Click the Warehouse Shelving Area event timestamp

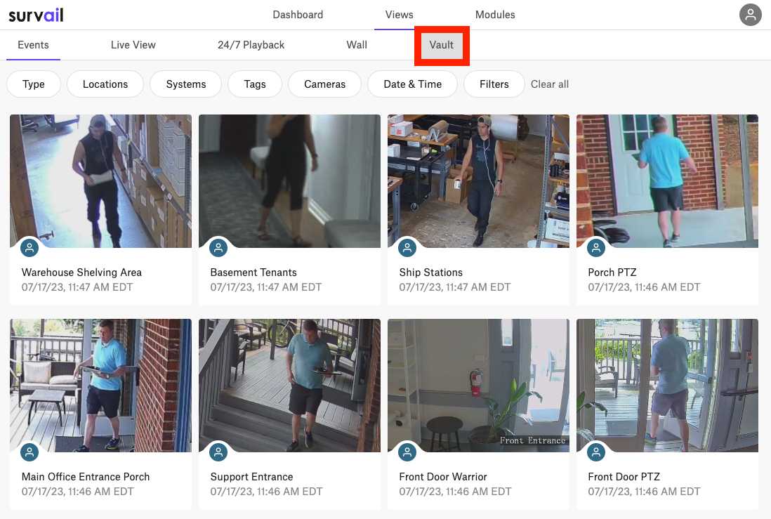(x=77, y=287)
